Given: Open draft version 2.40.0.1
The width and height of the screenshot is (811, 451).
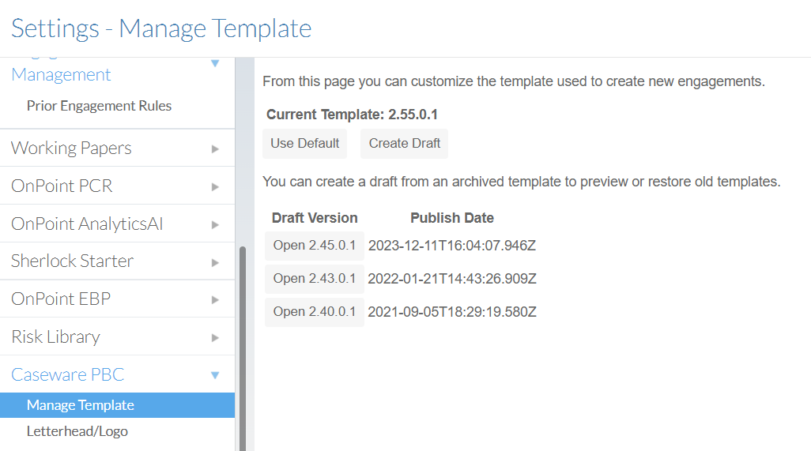Looking at the screenshot, I should pos(314,312).
